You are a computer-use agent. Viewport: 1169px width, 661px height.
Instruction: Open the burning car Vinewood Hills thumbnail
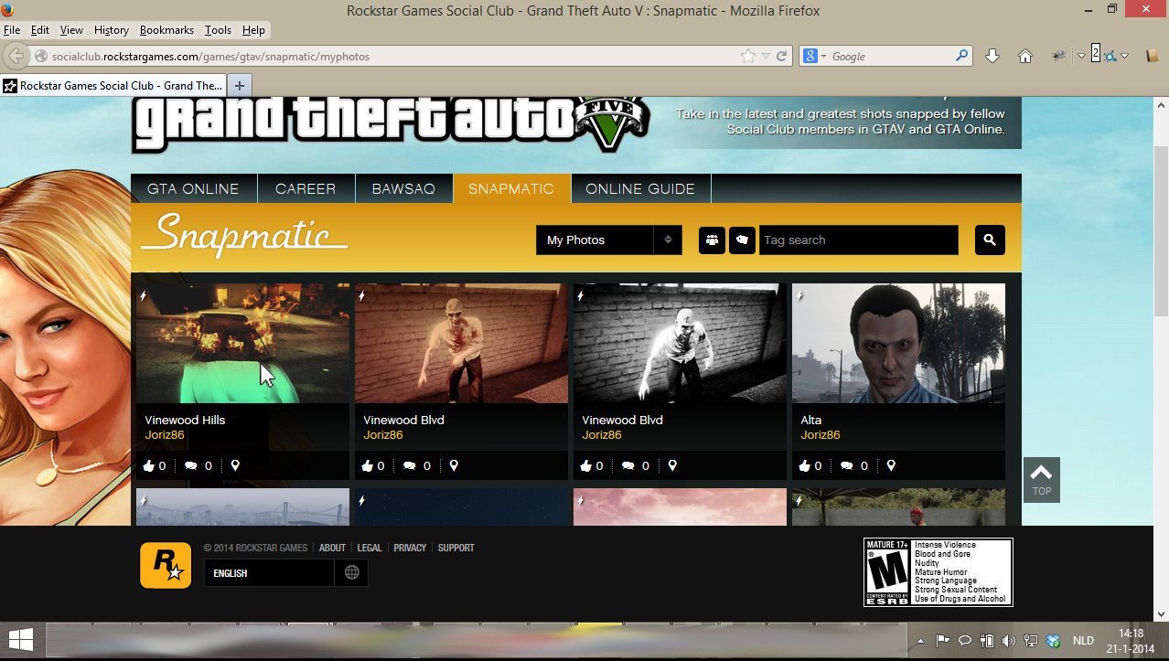(x=242, y=343)
